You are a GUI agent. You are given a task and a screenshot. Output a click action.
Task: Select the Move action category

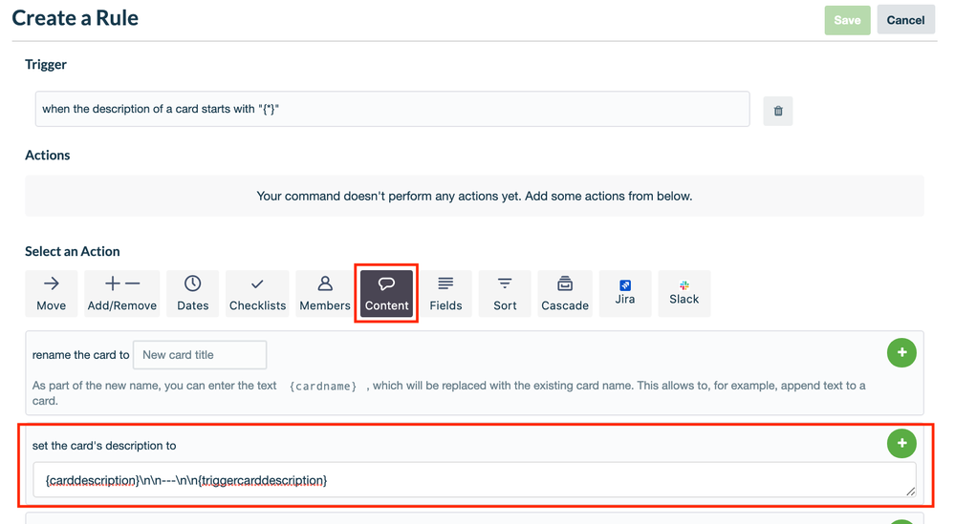click(52, 294)
